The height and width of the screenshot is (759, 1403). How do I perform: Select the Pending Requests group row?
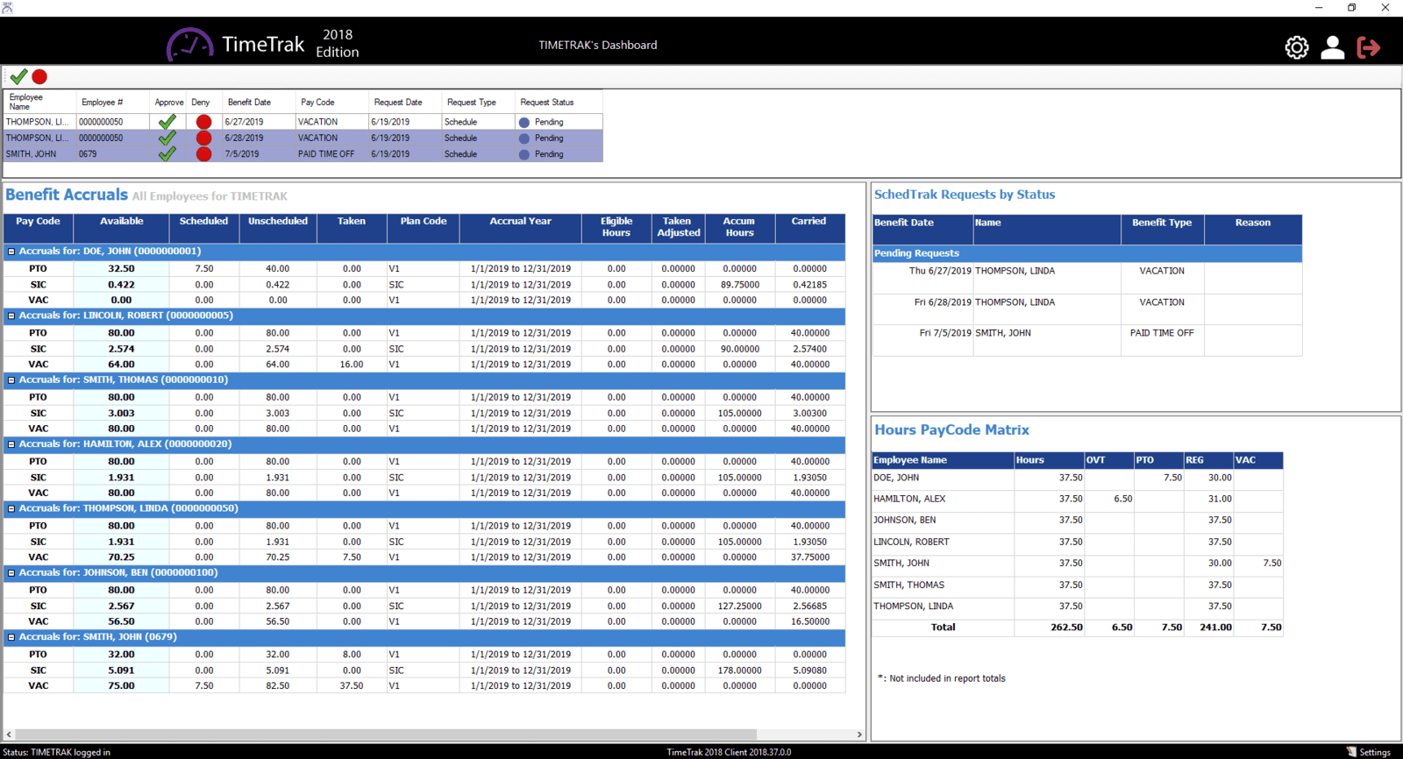tap(1087, 253)
